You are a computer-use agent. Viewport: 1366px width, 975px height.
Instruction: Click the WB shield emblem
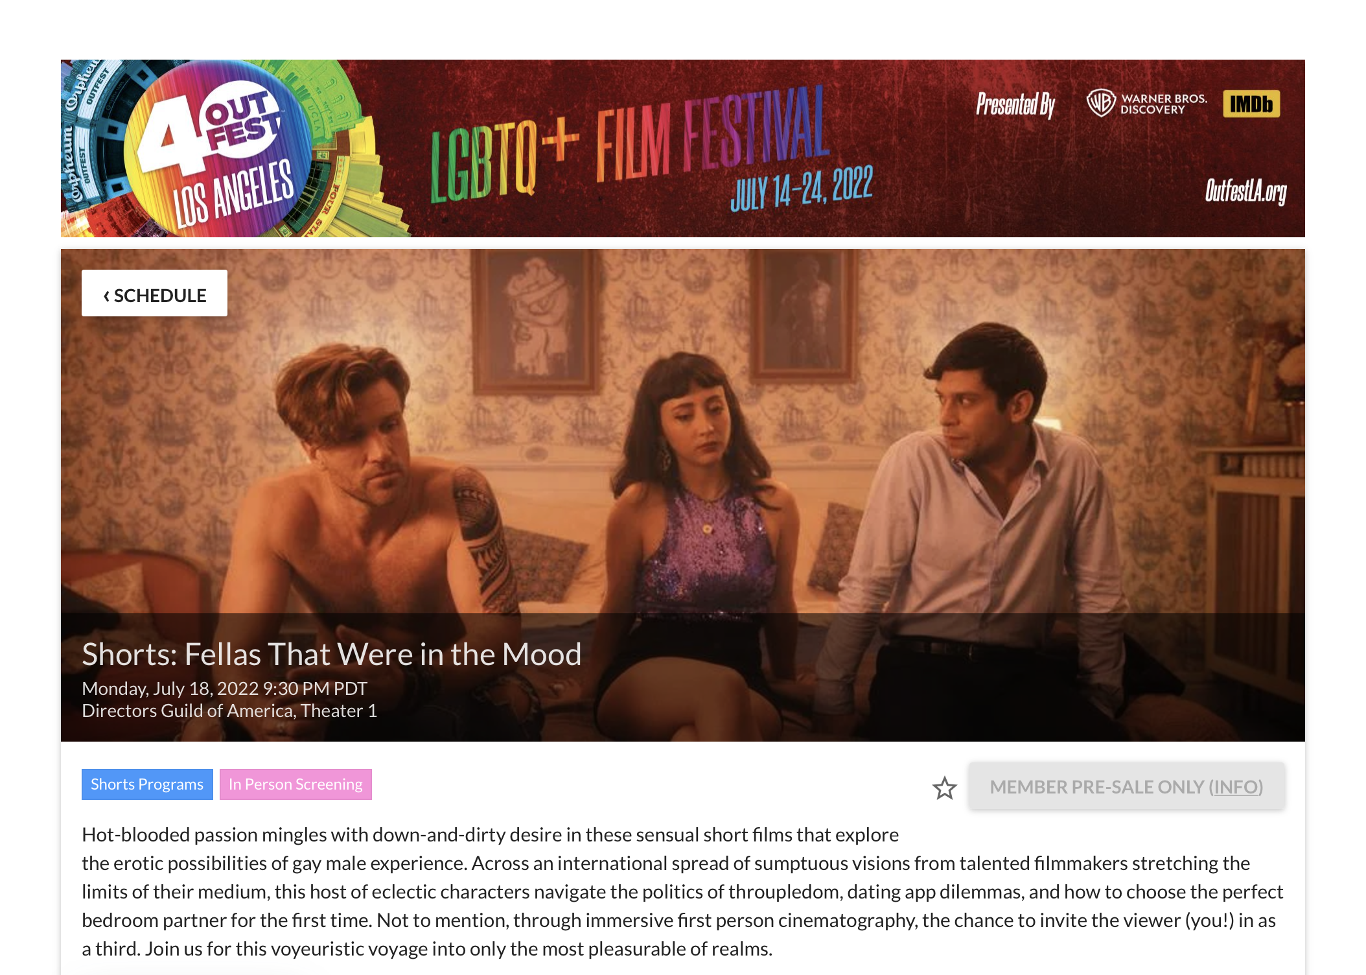[x=1101, y=103]
